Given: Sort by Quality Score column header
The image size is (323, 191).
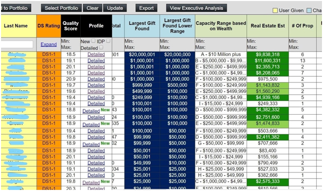Looking at the screenshot, I should (70, 26).
